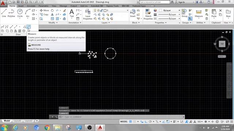This screenshot has width=234, height=131.
Task: Click the keyword search box in title bar
Action: pyautogui.click(x=154, y=2)
